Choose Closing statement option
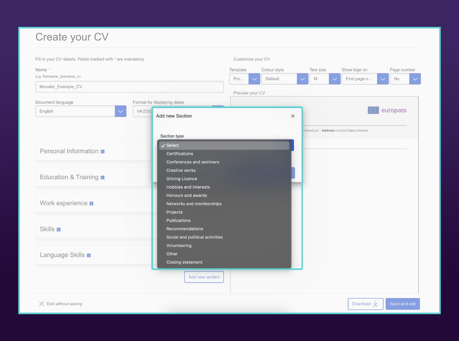This screenshot has width=459, height=341. (224, 262)
